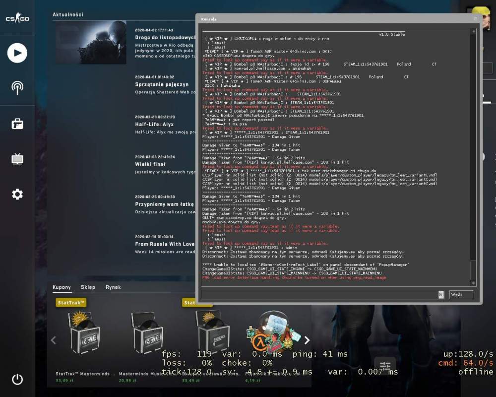Click the power quit icon
This screenshot has height=397, width=496.
click(17, 379)
